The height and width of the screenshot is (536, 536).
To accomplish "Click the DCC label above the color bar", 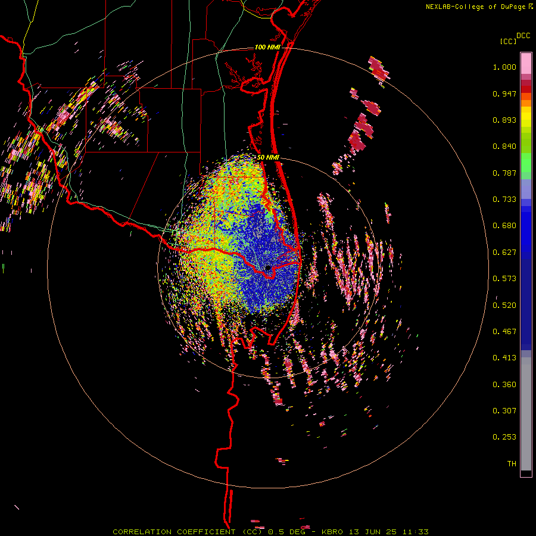I will point(523,36).
